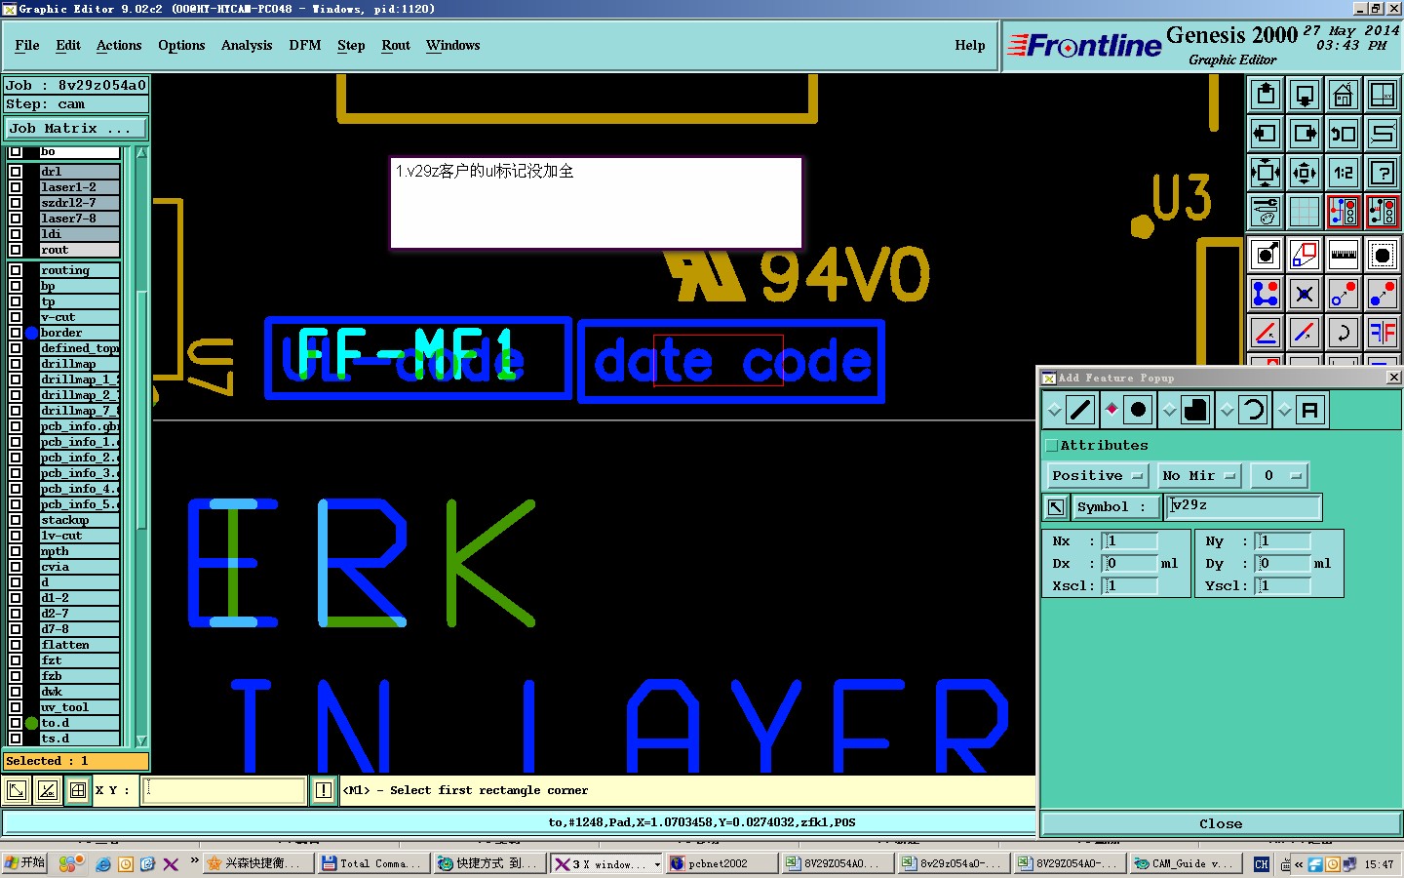
Task: Click the S-shaped serpentine path icon
Action: [x=1383, y=134]
